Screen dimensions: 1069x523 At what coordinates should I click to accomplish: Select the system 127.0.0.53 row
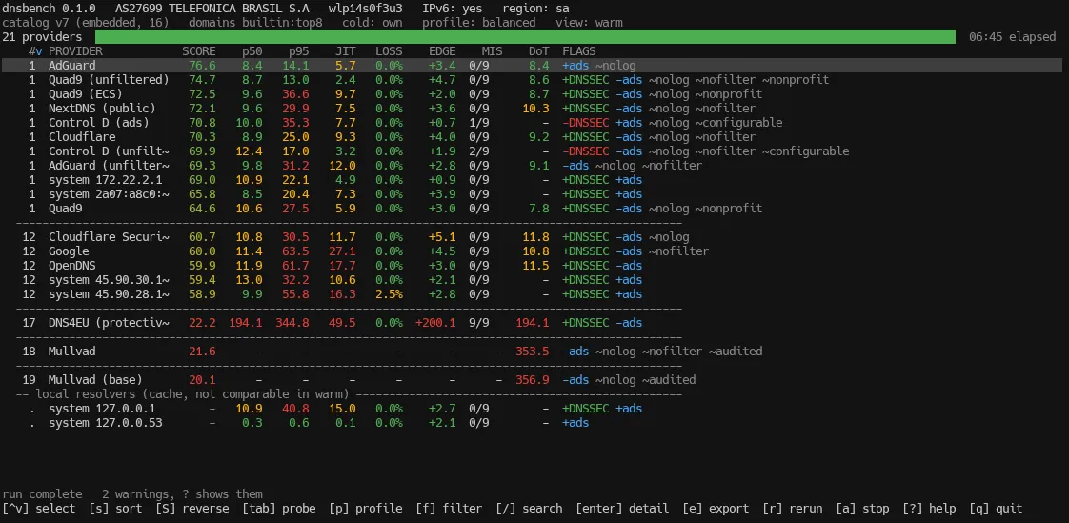532,423
